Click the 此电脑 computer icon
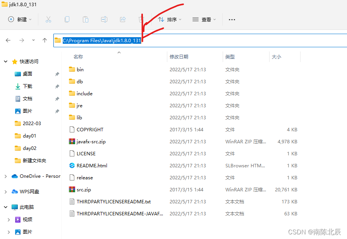This screenshot has height=239, width=347. point(15,207)
